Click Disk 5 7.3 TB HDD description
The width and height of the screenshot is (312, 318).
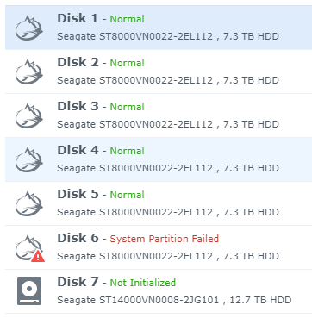[x=251, y=212]
